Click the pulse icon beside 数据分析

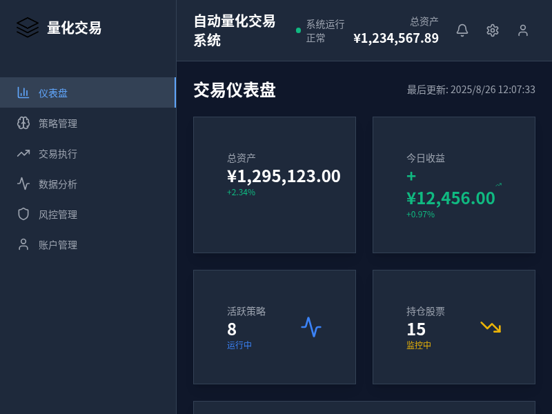23,184
